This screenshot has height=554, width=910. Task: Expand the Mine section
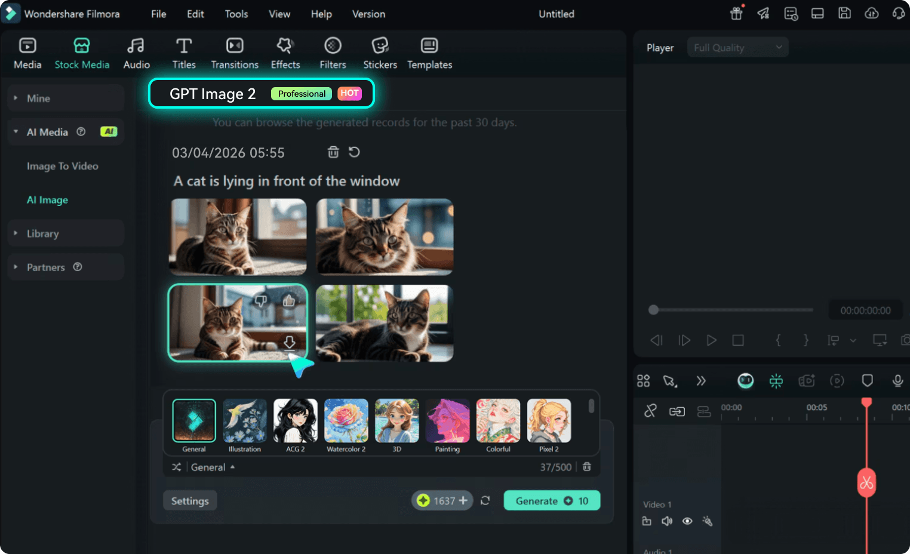tap(66, 98)
